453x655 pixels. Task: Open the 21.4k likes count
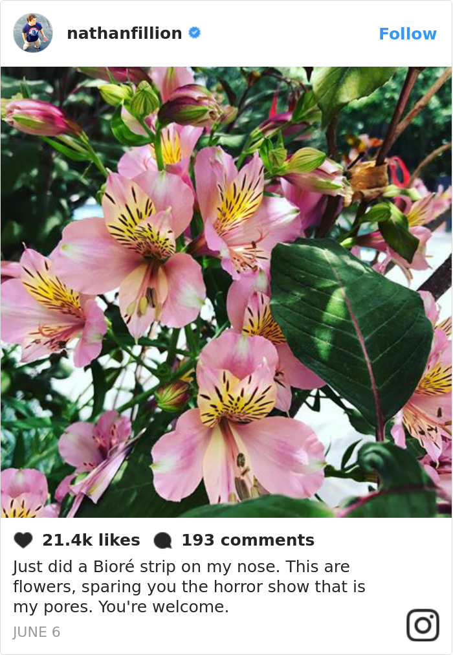91,540
